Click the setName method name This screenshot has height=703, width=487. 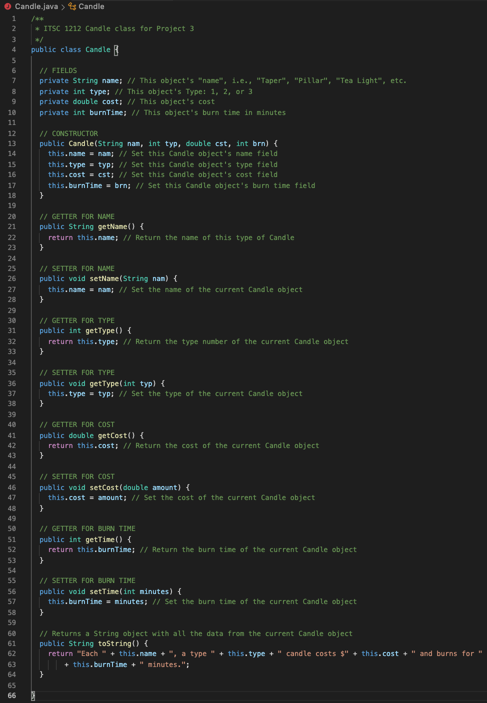104,278
